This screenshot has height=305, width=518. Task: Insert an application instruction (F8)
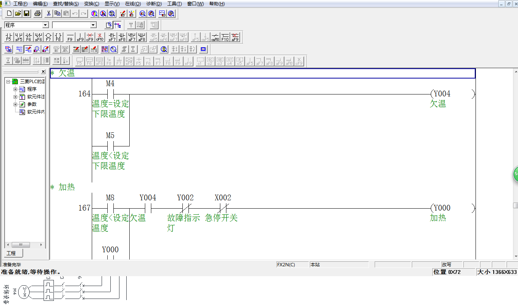click(x=58, y=37)
